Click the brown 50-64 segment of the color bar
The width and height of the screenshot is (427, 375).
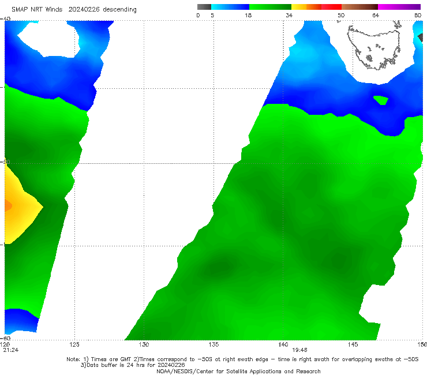point(359,7)
